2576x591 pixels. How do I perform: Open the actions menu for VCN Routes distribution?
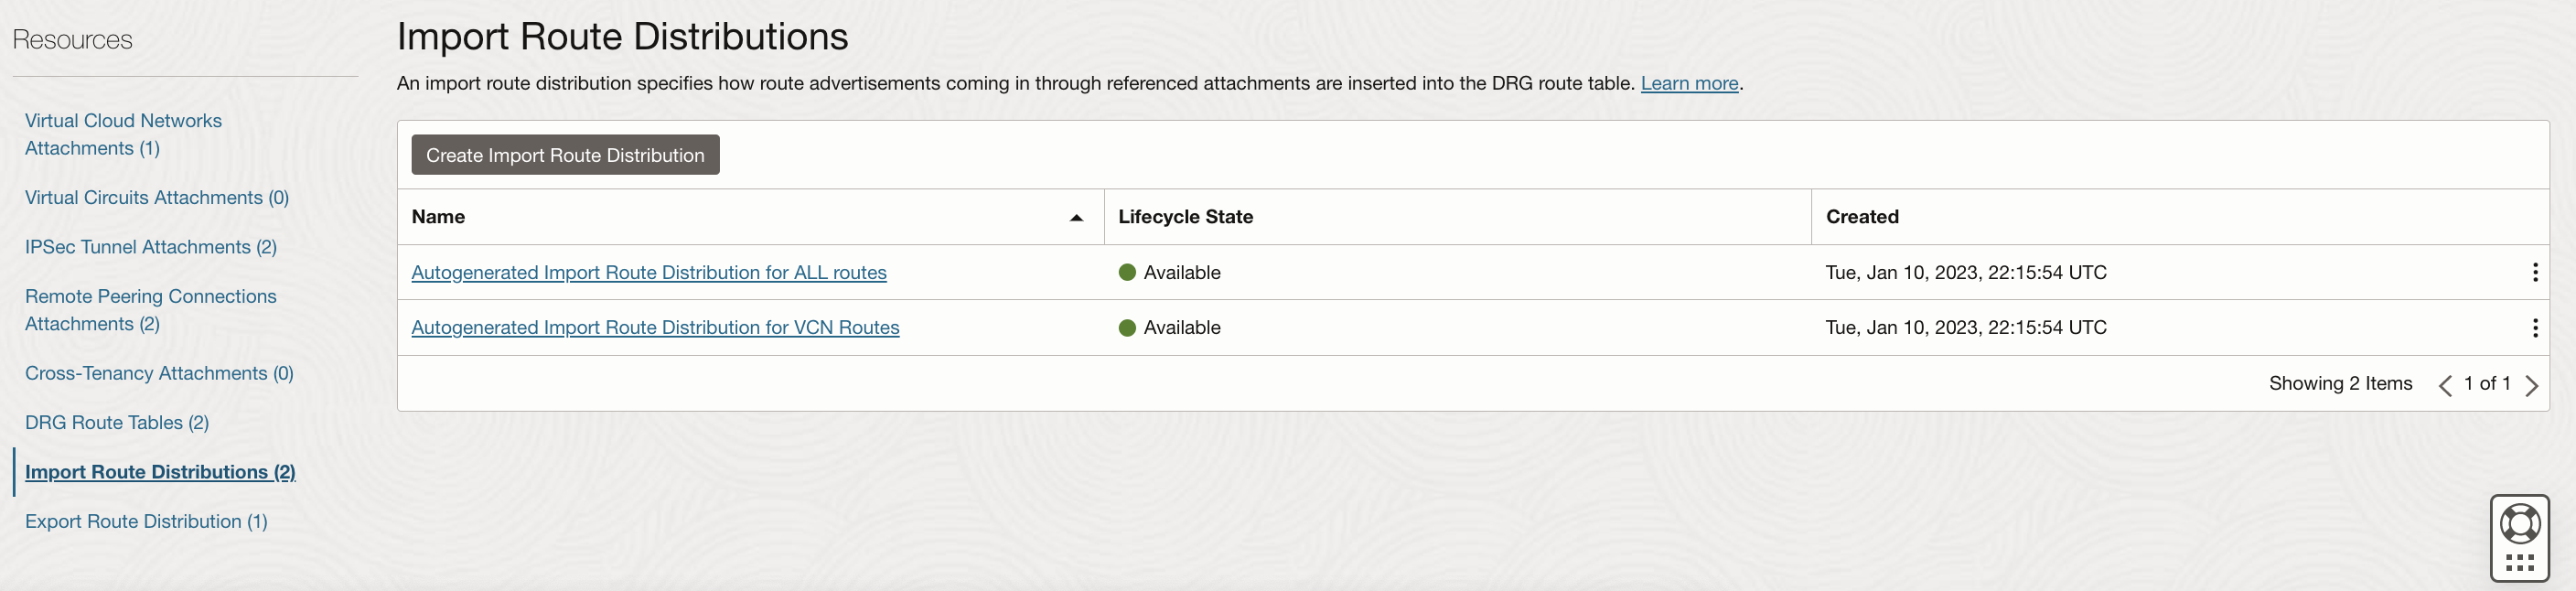click(x=2536, y=328)
